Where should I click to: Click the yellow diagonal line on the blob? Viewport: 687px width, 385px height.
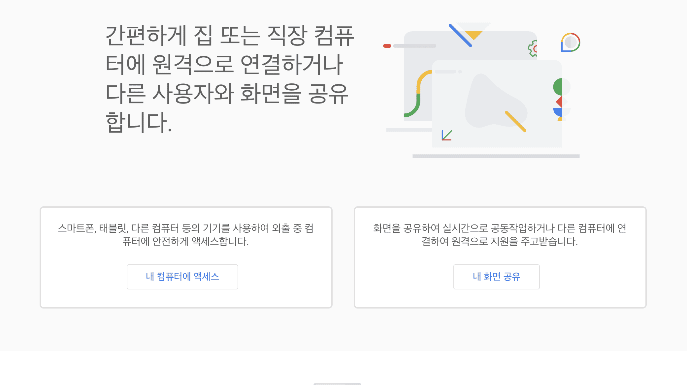(x=515, y=122)
